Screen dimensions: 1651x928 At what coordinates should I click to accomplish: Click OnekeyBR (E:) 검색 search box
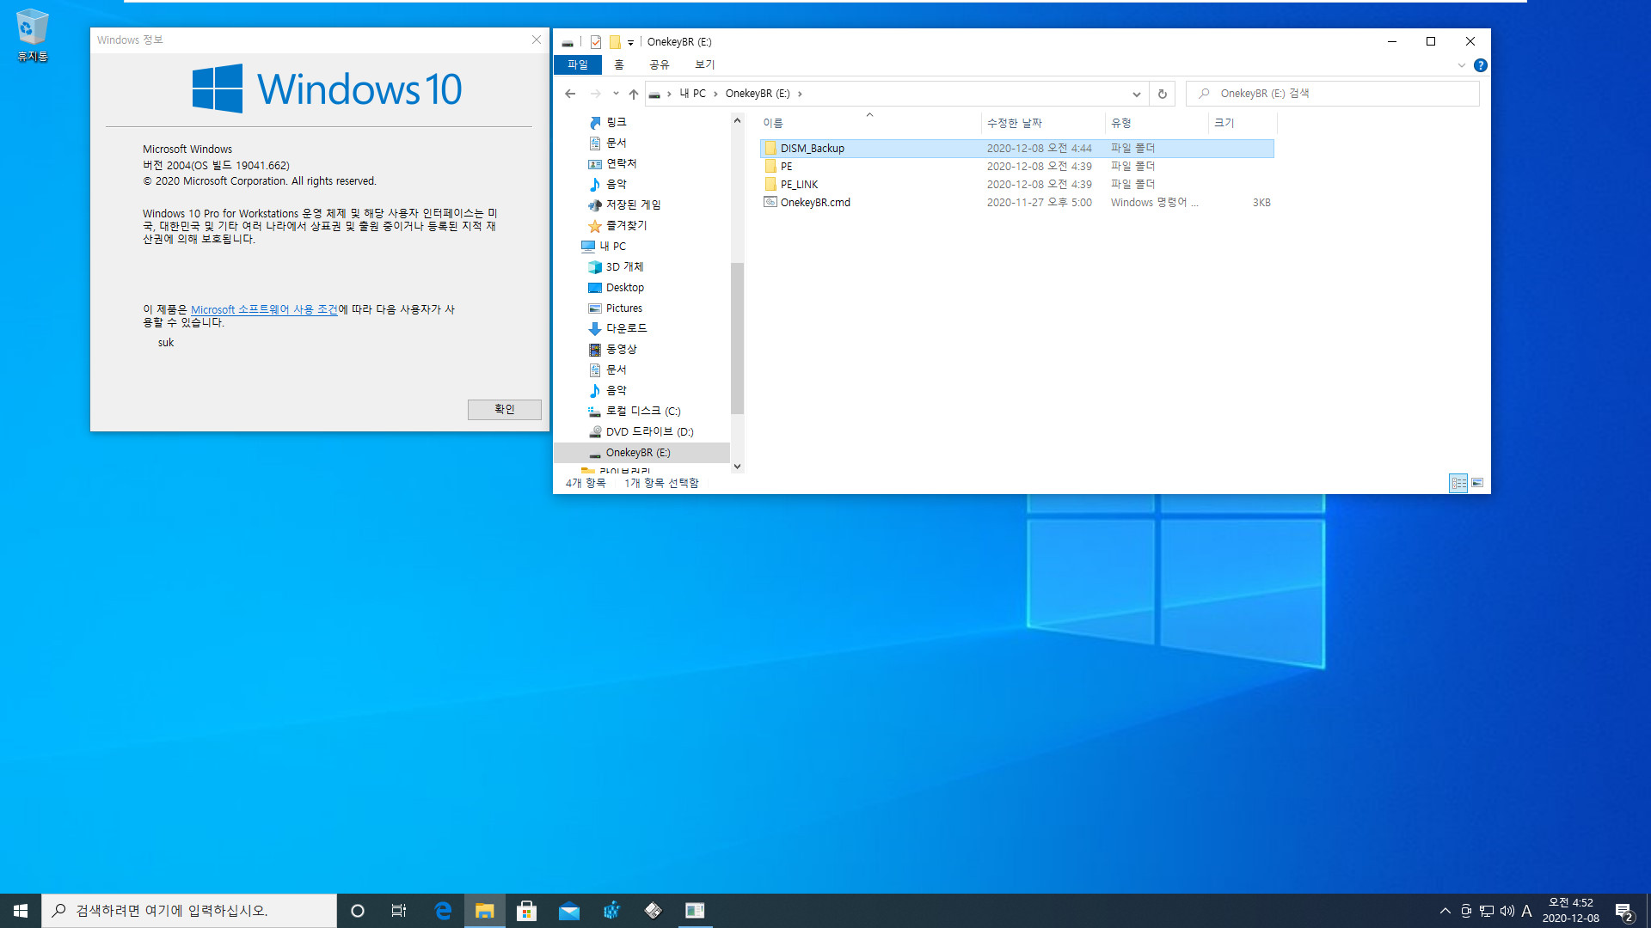(x=1333, y=94)
